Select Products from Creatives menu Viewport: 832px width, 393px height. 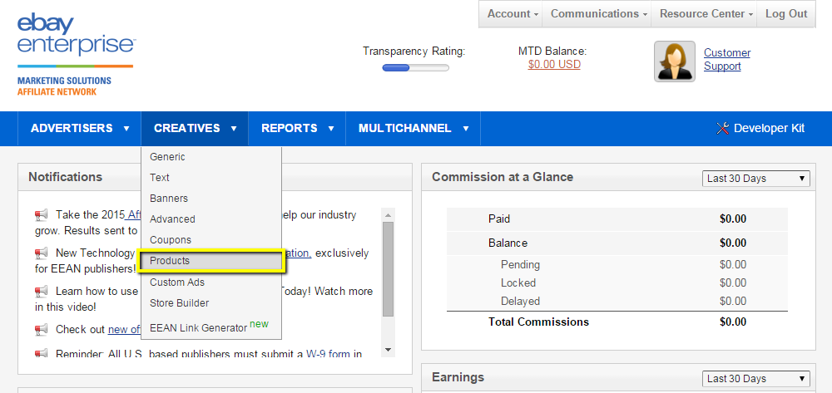211,261
